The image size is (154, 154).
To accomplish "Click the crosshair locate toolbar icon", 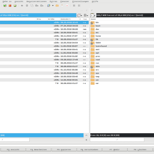I will coord(22,6).
